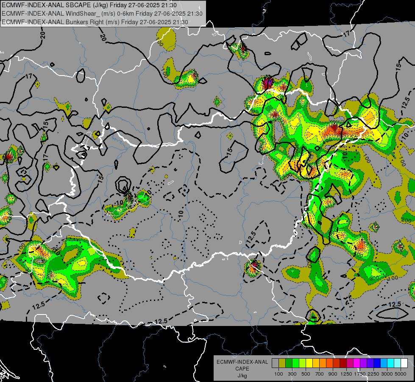The image size is (415, 382).
Task: Click the 900 tick label under legend bar
Action: 333,374
